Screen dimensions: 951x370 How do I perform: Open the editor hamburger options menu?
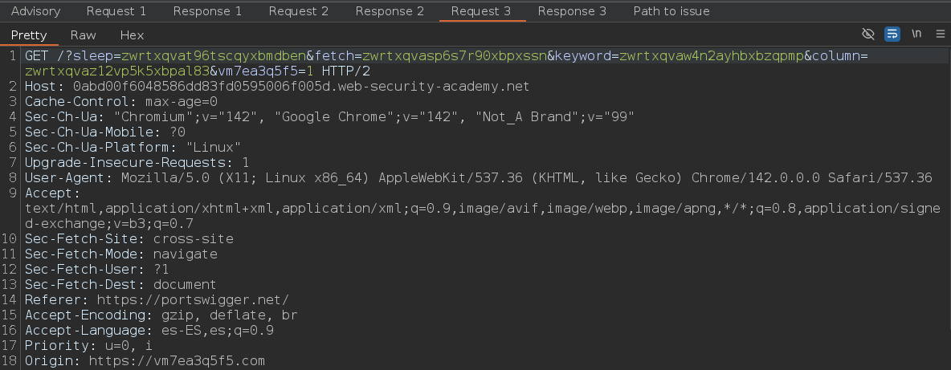click(939, 35)
